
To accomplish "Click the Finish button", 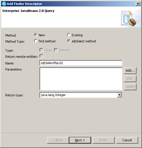I will point(103,140).
